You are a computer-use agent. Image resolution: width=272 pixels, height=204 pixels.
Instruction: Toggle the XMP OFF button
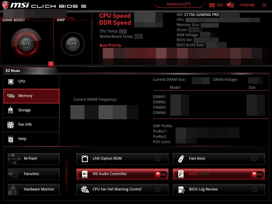[72, 44]
